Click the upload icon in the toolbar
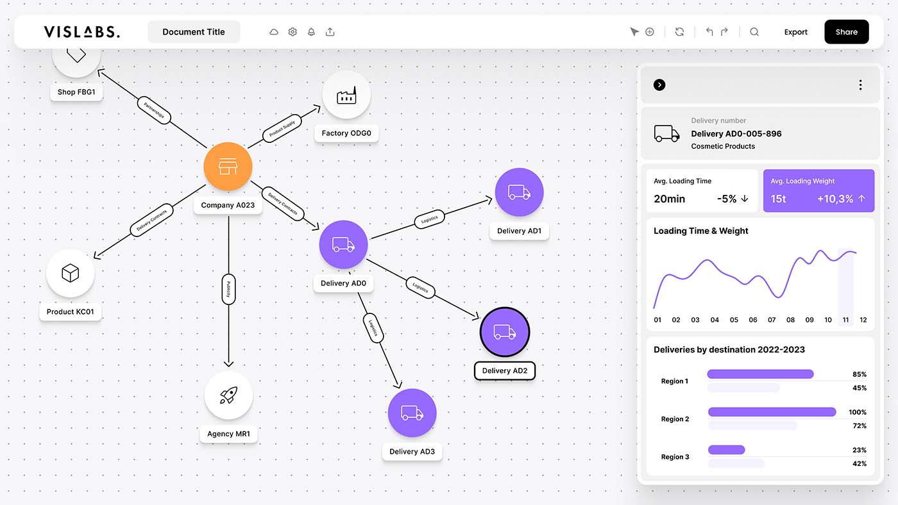Screen dimensions: 898x505 [330, 32]
